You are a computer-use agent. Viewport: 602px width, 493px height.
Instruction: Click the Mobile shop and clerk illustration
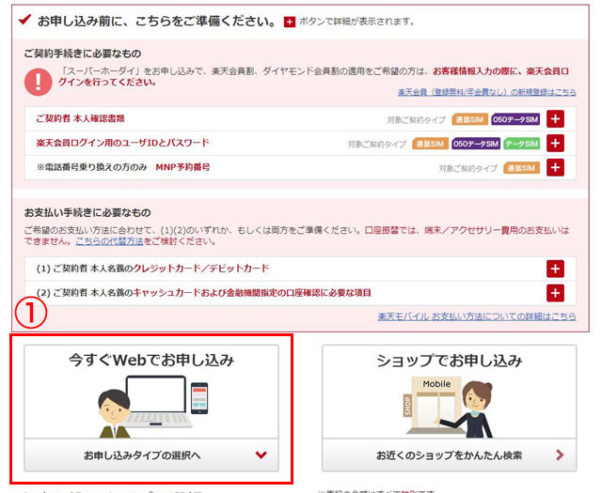point(448,408)
